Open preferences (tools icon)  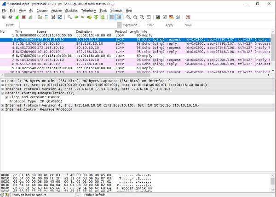tap(178, 17)
